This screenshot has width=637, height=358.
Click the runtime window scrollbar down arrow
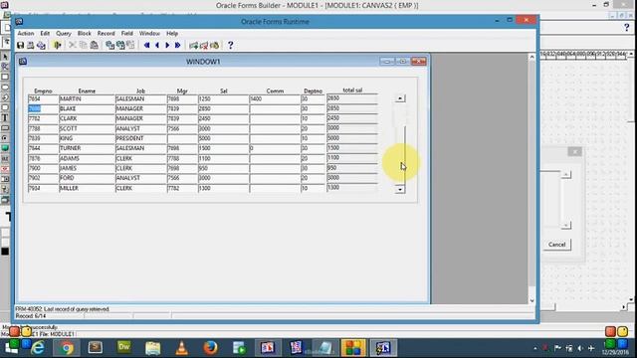tap(531, 300)
